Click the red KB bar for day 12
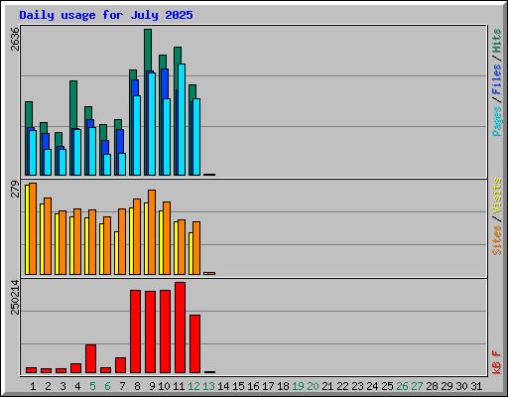 pos(194,344)
